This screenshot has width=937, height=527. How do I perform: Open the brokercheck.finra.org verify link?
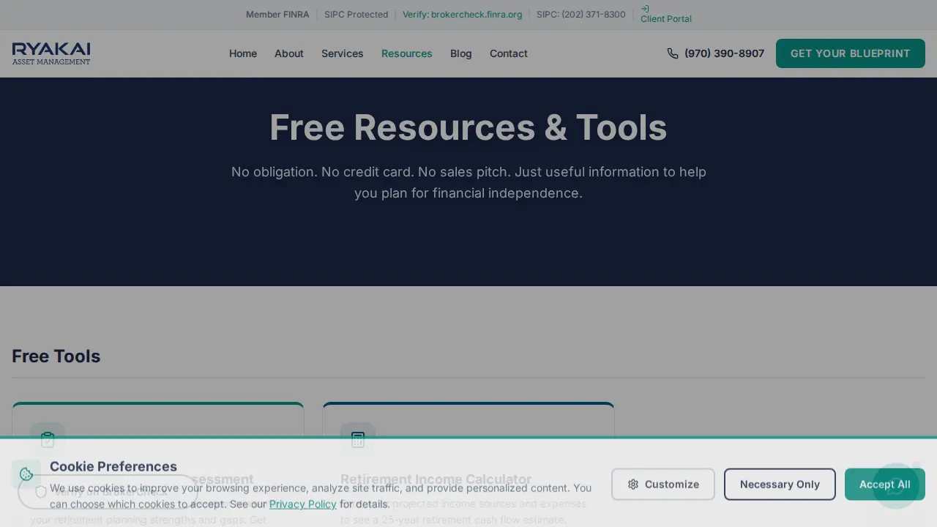click(463, 15)
